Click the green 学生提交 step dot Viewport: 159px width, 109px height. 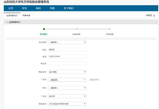pos(44,29)
